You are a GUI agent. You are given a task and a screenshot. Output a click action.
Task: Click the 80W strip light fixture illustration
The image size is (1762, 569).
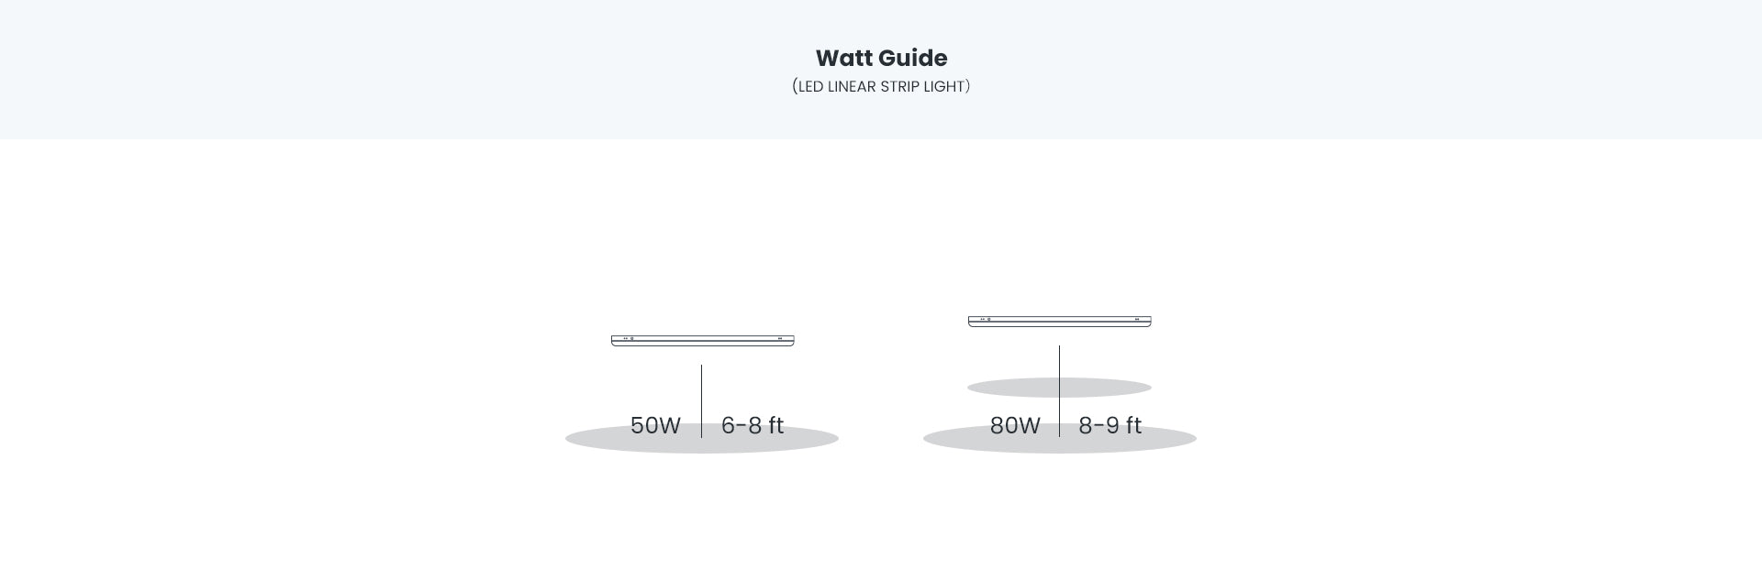[x=1059, y=322]
